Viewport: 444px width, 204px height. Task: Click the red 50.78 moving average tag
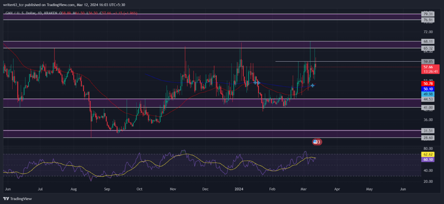[428, 84]
